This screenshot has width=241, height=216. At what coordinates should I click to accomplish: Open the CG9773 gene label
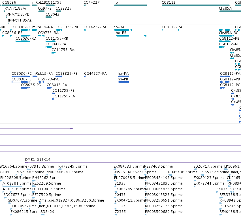[45, 8]
